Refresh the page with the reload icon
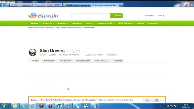 [58, 5]
